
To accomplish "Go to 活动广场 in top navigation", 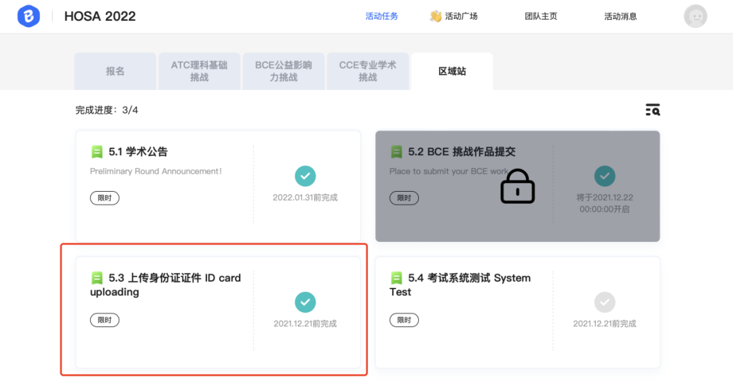I will pyautogui.click(x=461, y=16).
